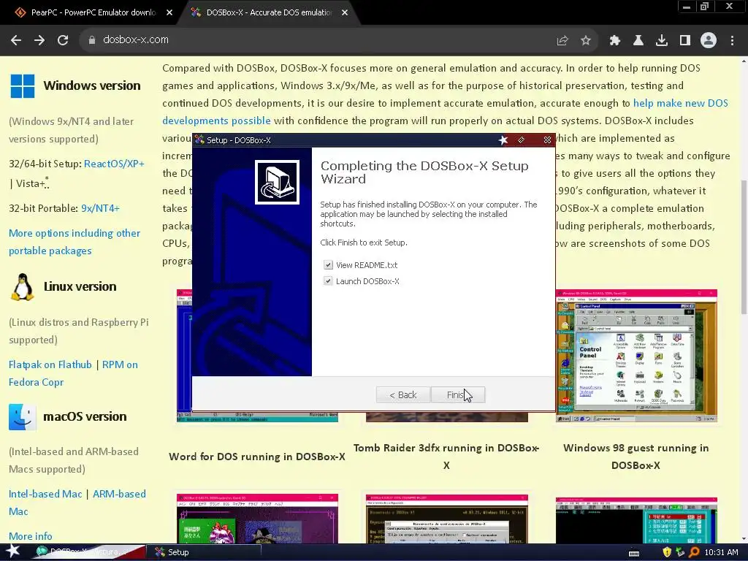Open the ARM-based Mac download link
748x561 pixels.
click(77, 503)
